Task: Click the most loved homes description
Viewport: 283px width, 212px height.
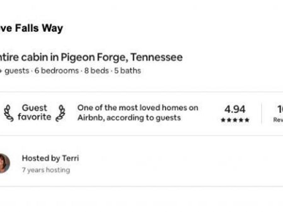Action: 138,113
